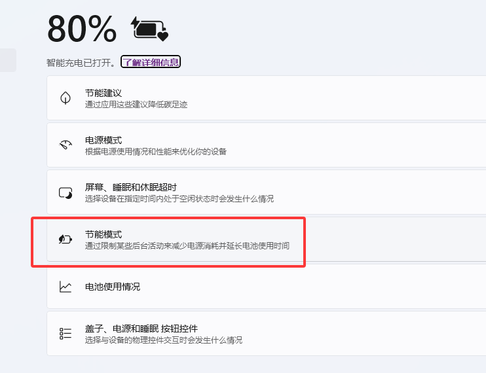Select the 节能模式 title
486x373 pixels.
pyautogui.click(x=103, y=234)
